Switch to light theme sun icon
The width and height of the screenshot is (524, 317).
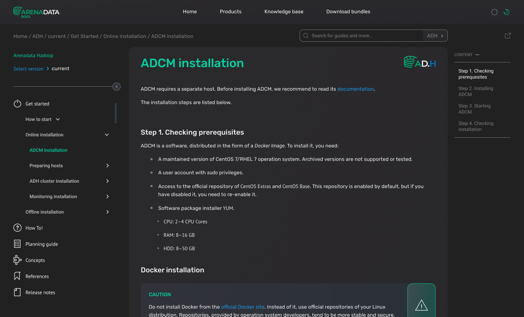[x=494, y=12]
